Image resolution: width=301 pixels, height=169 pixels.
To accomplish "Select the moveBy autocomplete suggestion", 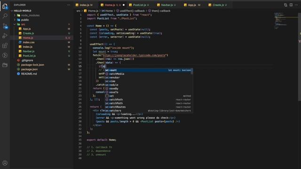I will tap(148, 89).
